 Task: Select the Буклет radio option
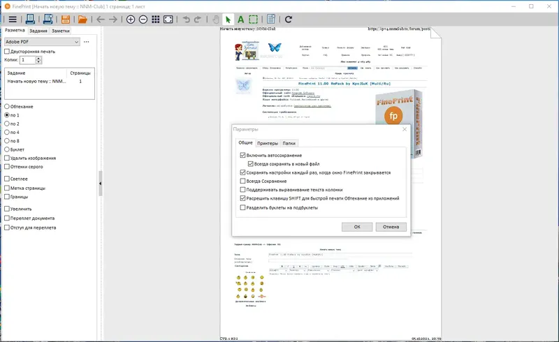tap(7, 149)
